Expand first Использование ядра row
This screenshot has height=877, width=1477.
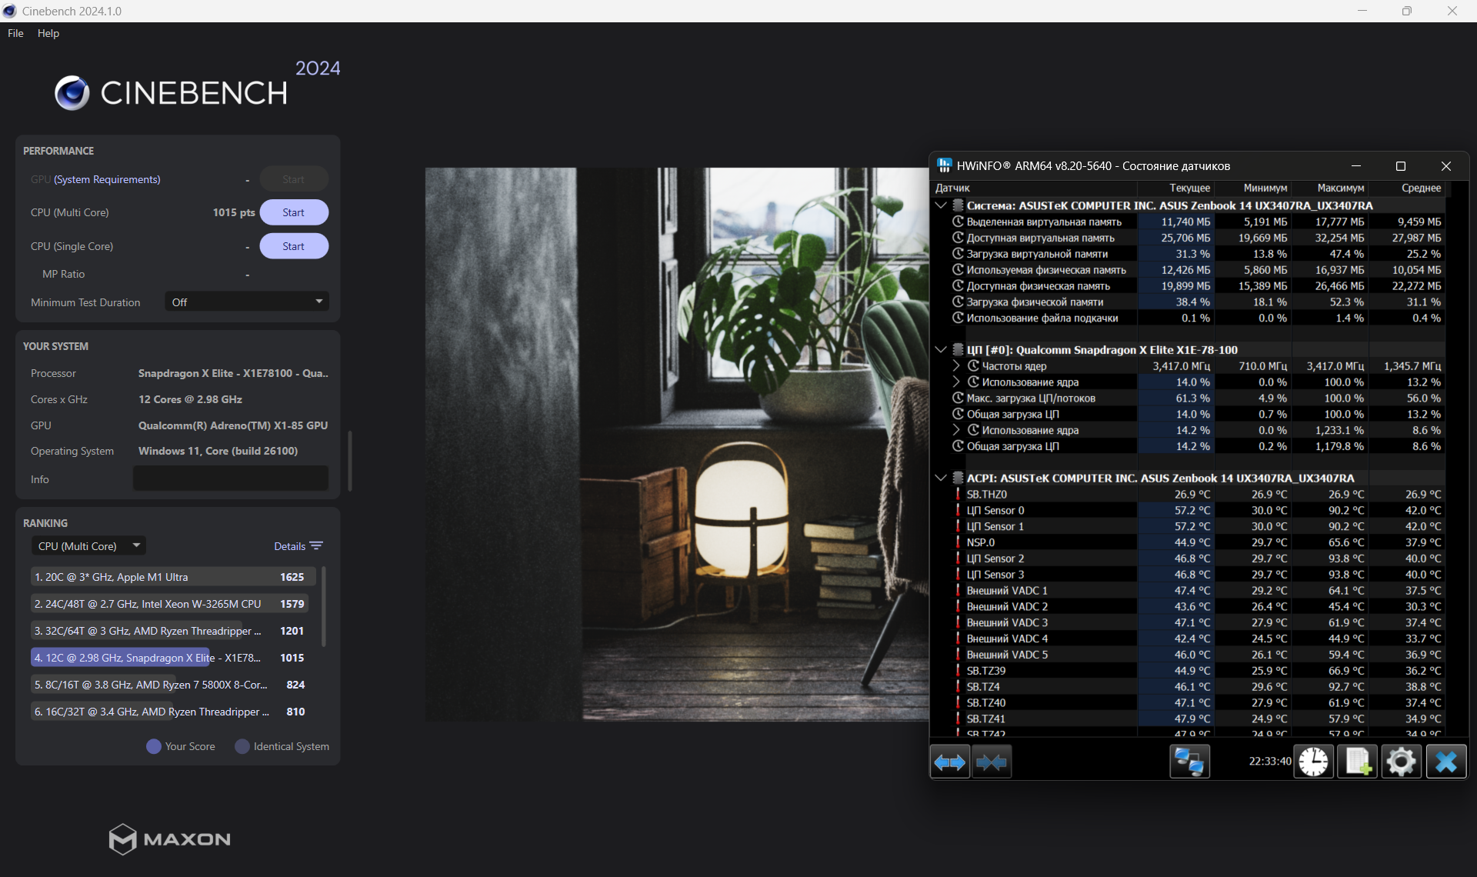click(956, 382)
